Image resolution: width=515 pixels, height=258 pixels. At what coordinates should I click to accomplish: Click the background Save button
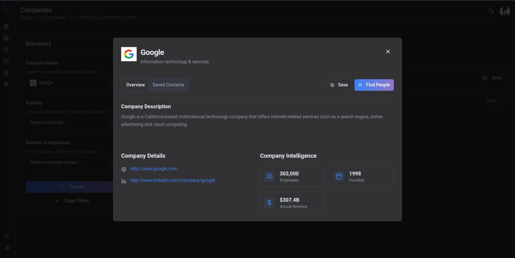[492, 78]
